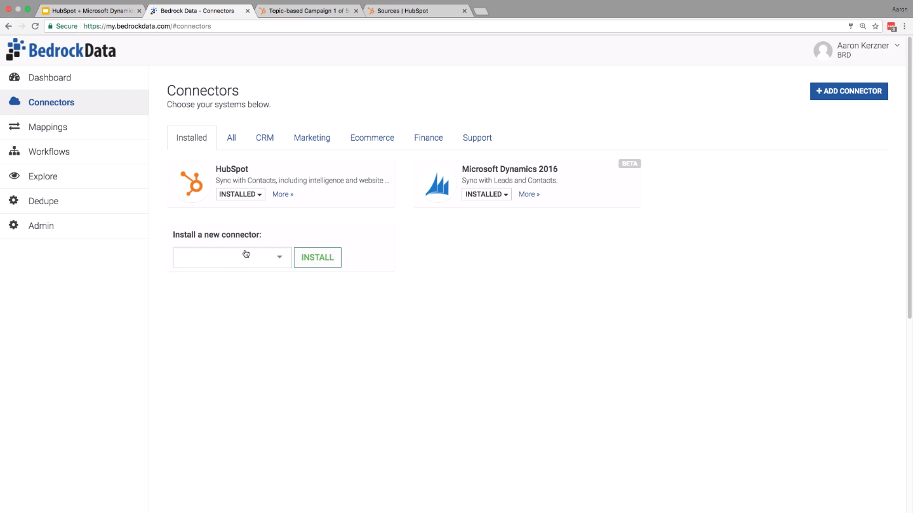The width and height of the screenshot is (913, 513).
Task: Click the zoom magnifier icon in address bar
Action: tap(863, 26)
